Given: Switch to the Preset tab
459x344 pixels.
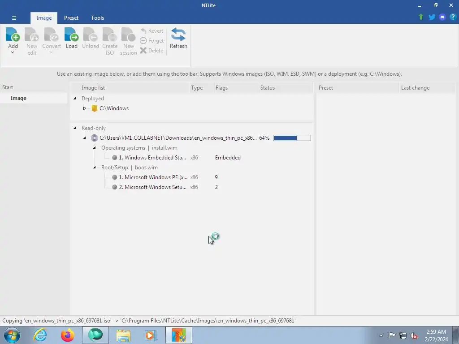Looking at the screenshot, I should tap(71, 18).
